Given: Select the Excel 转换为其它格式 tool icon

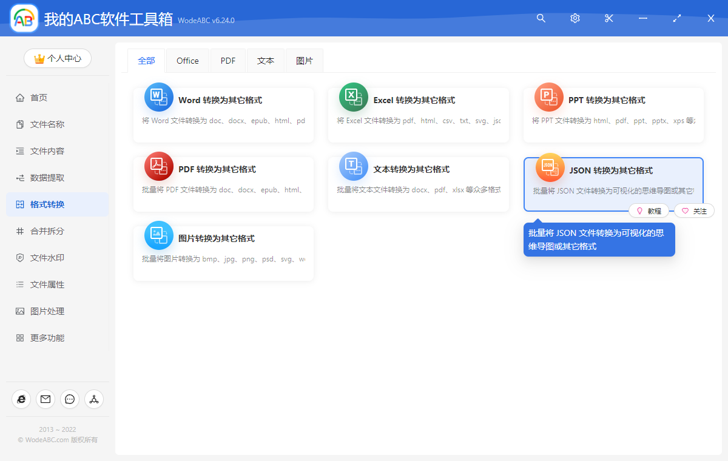Looking at the screenshot, I should [354, 97].
